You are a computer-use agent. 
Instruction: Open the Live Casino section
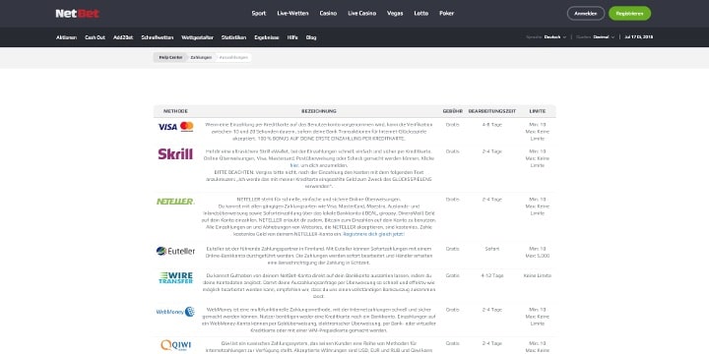coord(361,14)
